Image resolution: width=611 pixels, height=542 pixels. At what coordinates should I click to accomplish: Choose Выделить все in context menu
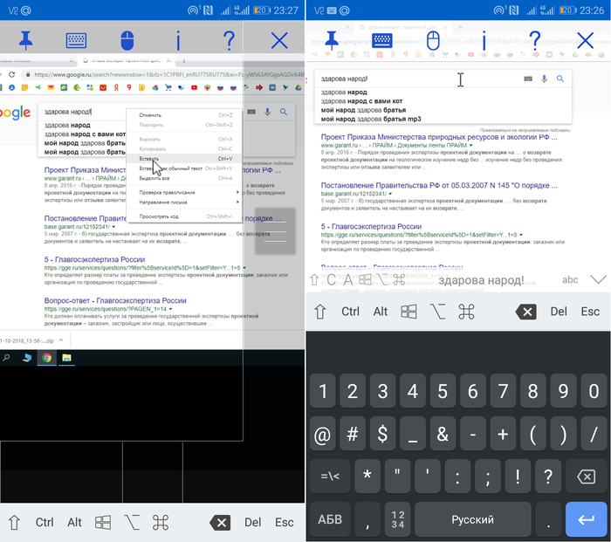tap(184, 178)
